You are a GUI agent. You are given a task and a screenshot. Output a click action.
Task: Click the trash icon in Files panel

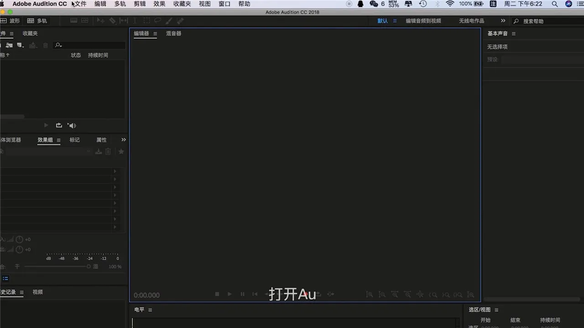point(45,45)
